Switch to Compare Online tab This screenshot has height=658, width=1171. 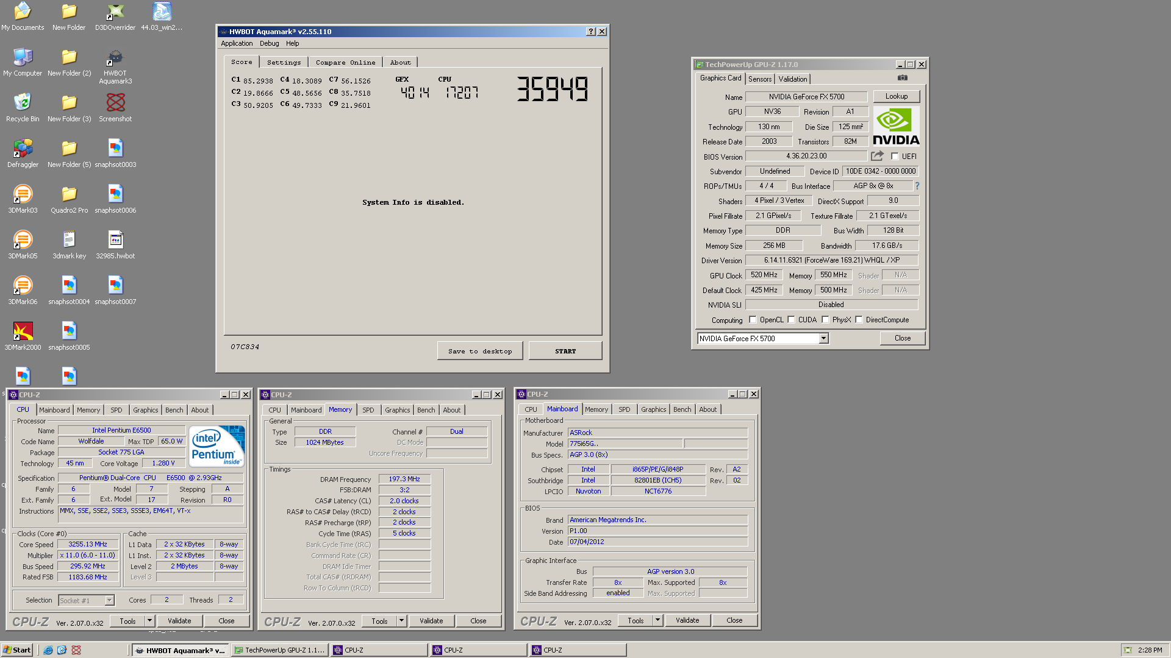pos(345,62)
